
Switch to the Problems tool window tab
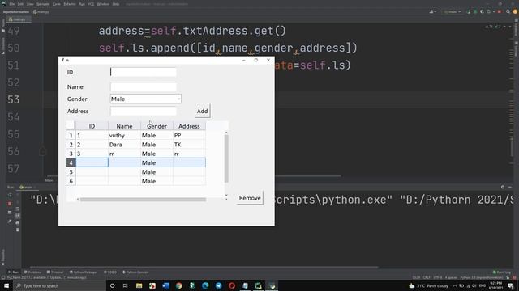point(32,272)
